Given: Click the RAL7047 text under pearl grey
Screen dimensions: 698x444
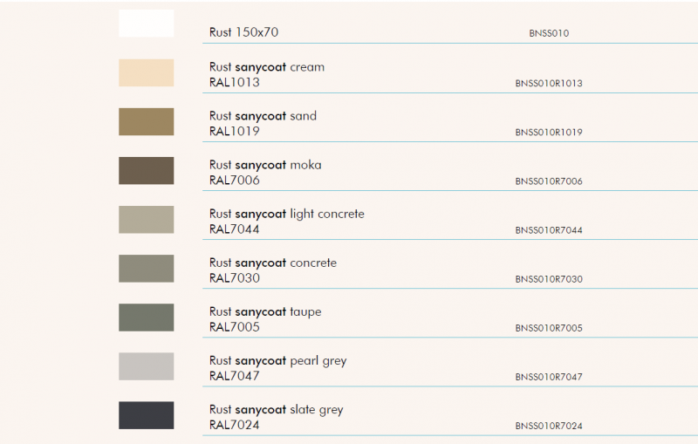Looking at the screenshot, I should click(x=234, y=376).
